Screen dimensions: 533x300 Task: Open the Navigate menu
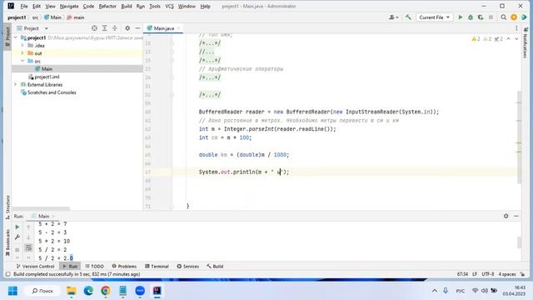(69, 6)
